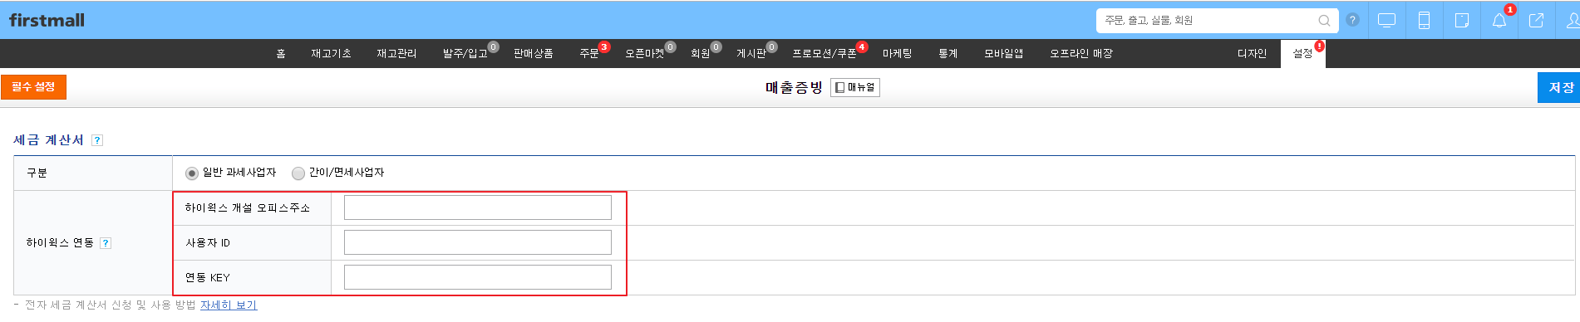
Task: Open the 매뉴얼 button
Action: click(855, 87)
